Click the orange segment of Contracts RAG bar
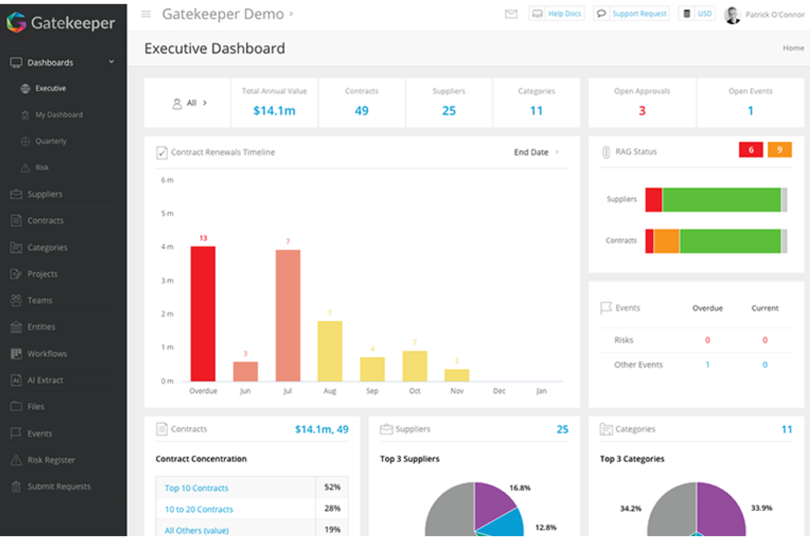The height and width of the screenshot is (540, 810). click(667, 241)
